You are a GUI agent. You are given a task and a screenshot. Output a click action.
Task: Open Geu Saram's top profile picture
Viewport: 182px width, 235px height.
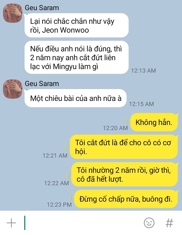click(13, 13)
